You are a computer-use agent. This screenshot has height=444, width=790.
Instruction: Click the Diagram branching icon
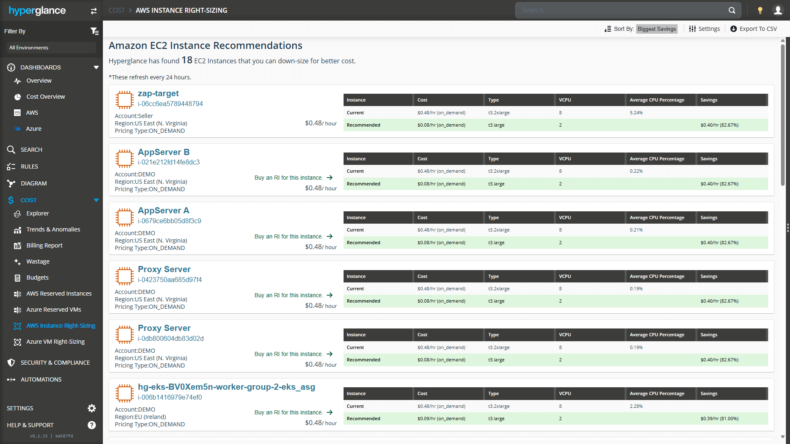(11, 183)
